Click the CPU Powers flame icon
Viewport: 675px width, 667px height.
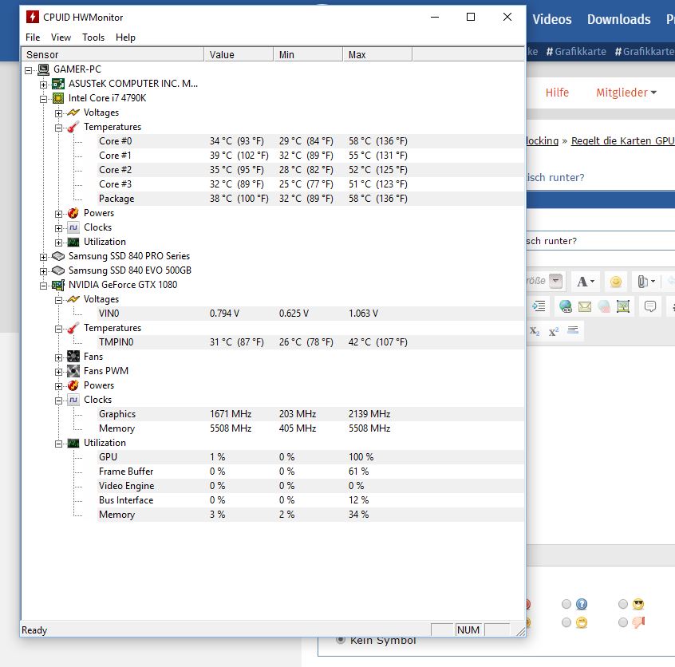pyautogui.click(x=73, y=213)
